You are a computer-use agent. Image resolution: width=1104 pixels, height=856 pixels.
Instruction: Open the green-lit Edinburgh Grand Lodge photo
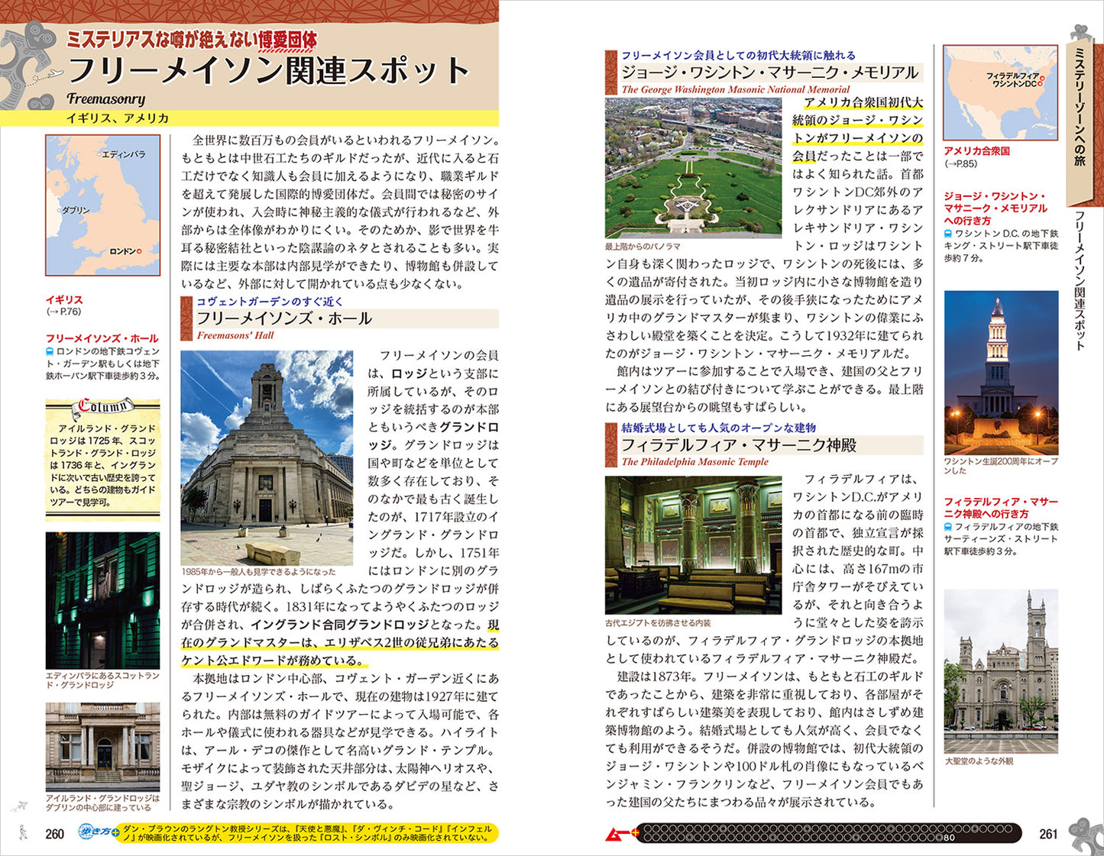click(102, 600)
